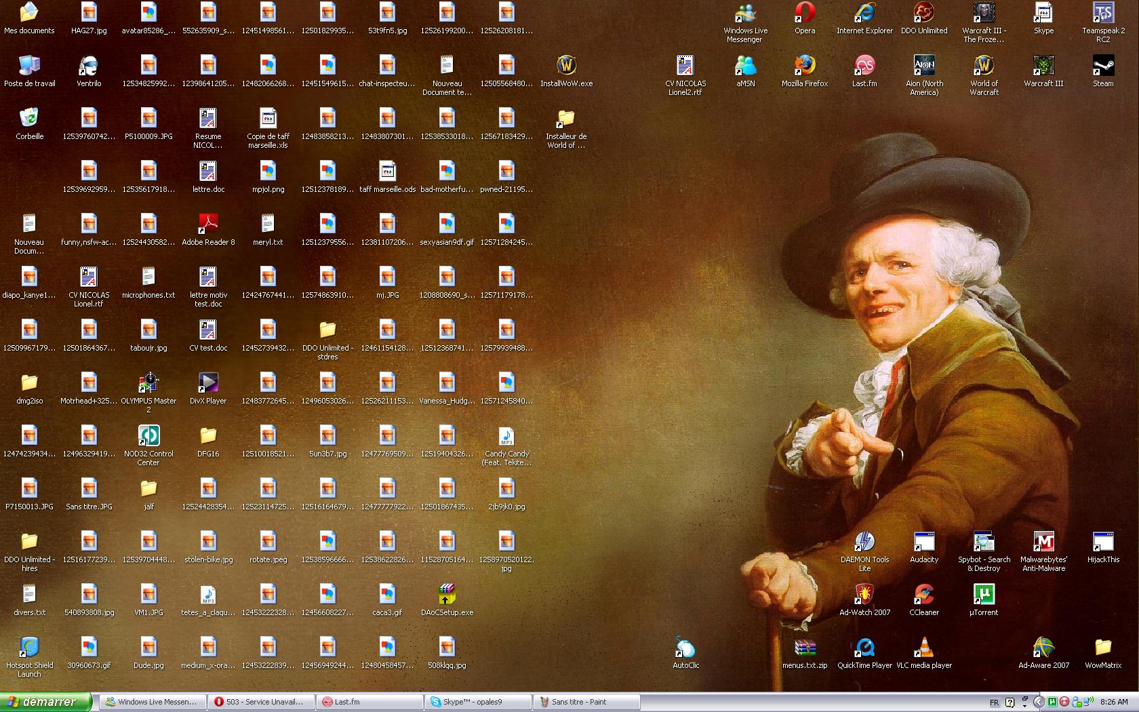The height and width of the screenshot is (712, 1139).
Task: Select taff marseille.ods spreadsheet
Action: pos(387,177)
